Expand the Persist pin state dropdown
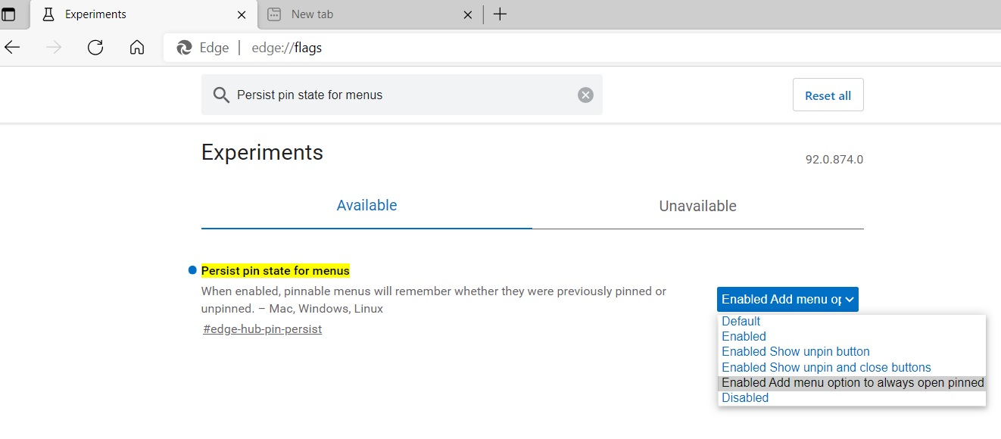The height and width of the screenshot is (439, 1001). click(x=787, y=299)
